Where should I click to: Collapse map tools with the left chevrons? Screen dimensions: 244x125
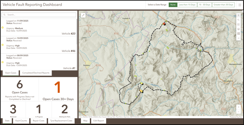click(238, 38)
